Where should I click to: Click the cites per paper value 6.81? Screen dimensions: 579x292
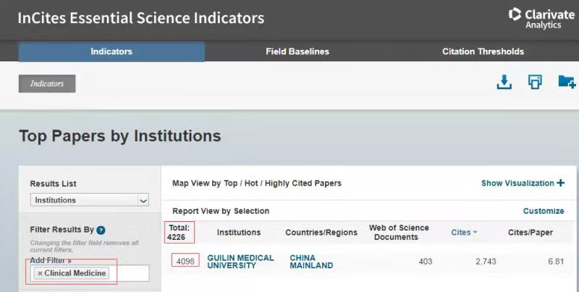[556, 262]
